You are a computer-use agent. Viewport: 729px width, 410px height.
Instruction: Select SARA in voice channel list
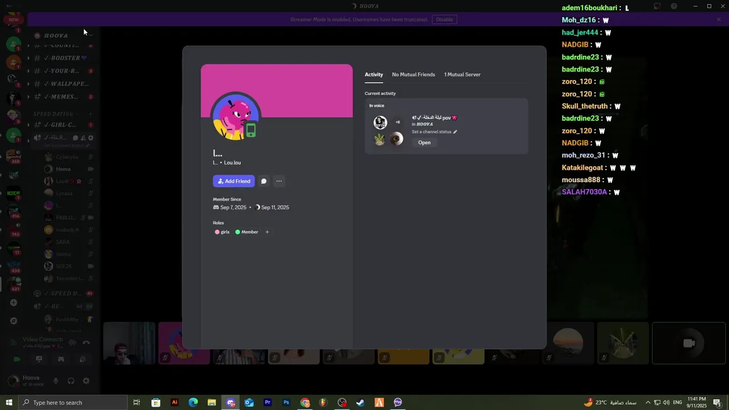click(63, 242)
